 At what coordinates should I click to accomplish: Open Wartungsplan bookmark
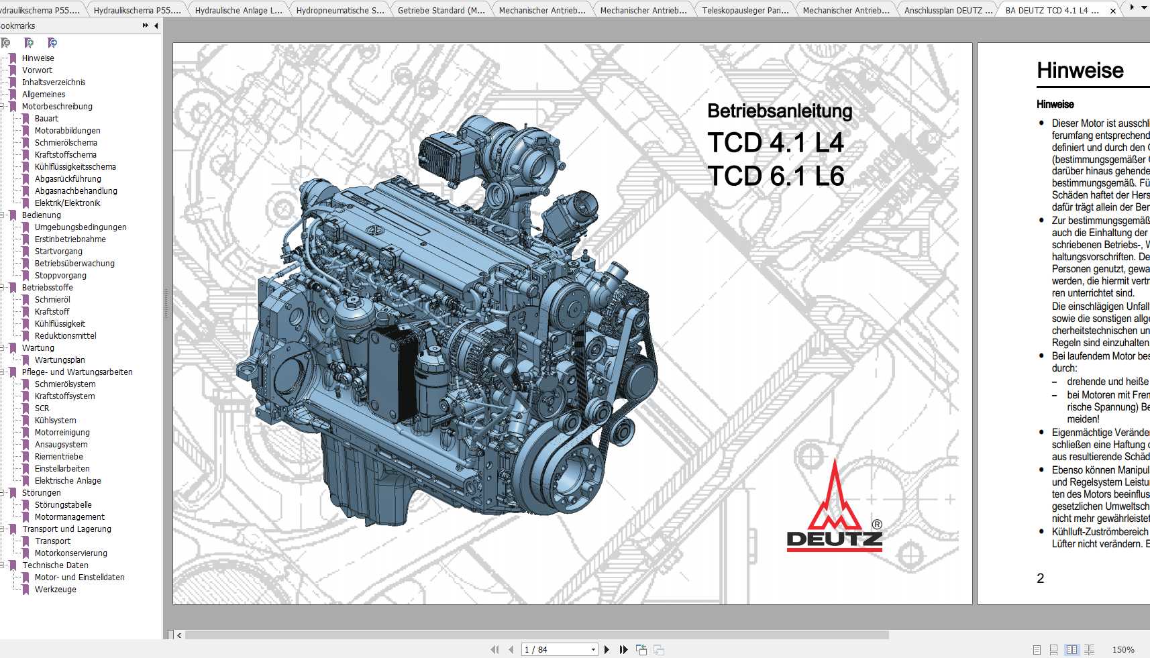click(60, 360)
